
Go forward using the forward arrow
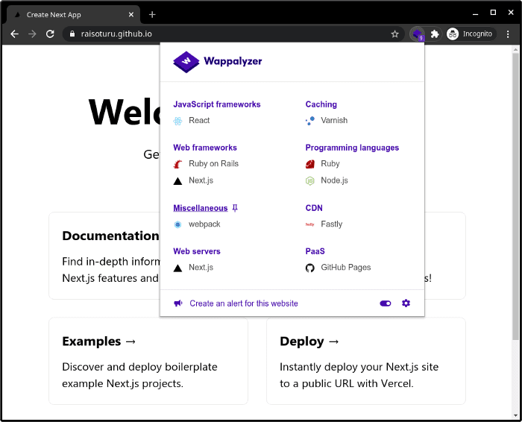(x=32, y=34)
